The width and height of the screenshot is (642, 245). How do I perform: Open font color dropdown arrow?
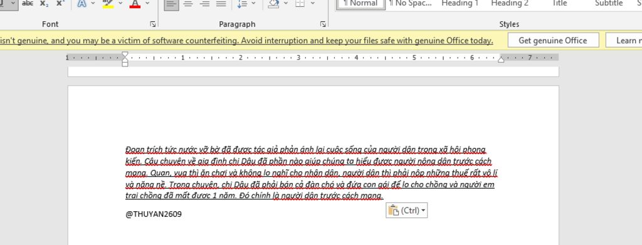[x=147, y=3]
